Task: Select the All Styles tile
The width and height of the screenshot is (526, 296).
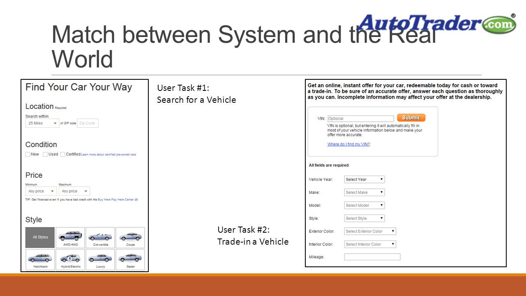Action: (40, 238)
